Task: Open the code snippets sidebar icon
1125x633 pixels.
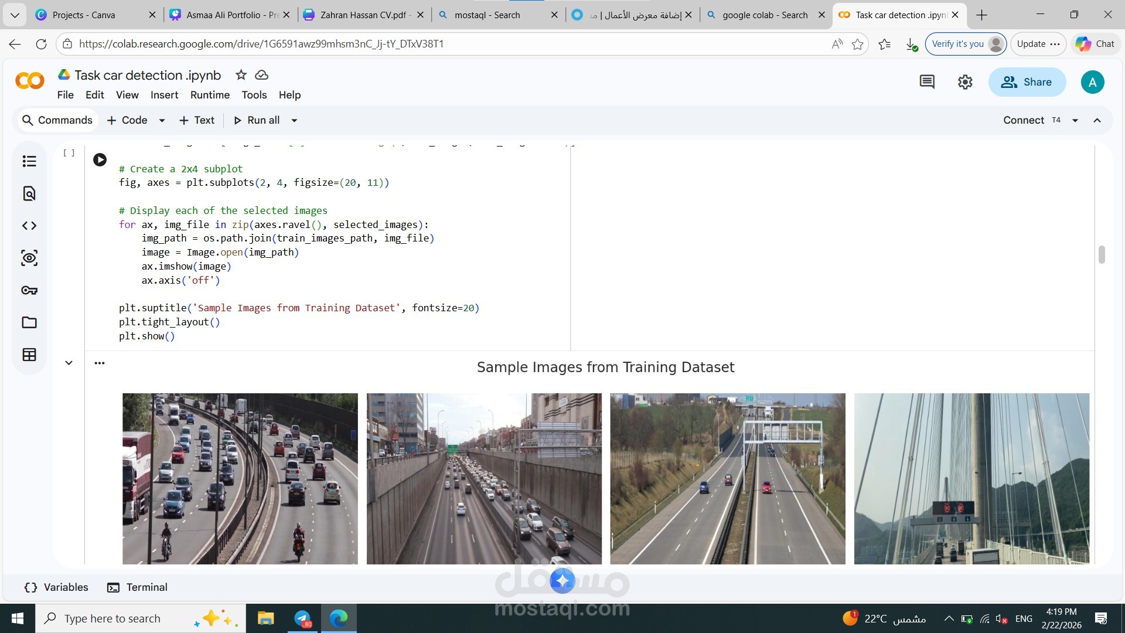Action: point(29,226)
